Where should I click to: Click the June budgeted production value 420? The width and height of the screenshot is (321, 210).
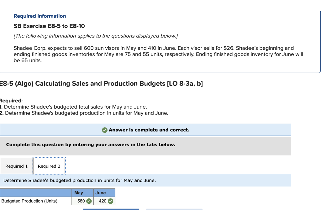pyautogui.click(x=103, y=201)
